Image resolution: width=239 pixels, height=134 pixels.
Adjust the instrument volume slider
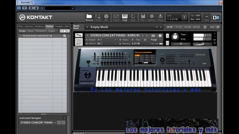coord(202,44)
